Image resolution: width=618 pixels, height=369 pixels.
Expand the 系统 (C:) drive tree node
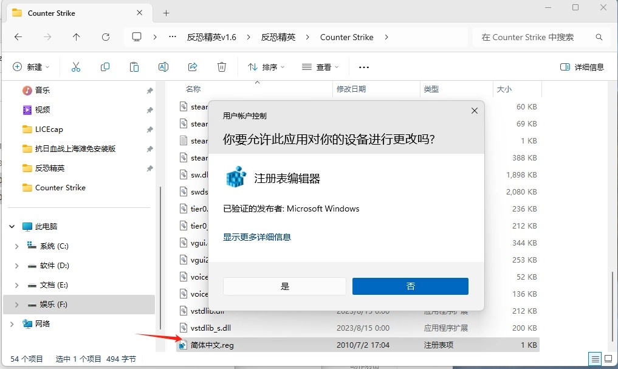(16, 246)
